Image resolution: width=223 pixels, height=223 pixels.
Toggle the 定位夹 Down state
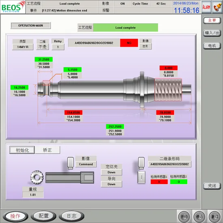point(111,172)
